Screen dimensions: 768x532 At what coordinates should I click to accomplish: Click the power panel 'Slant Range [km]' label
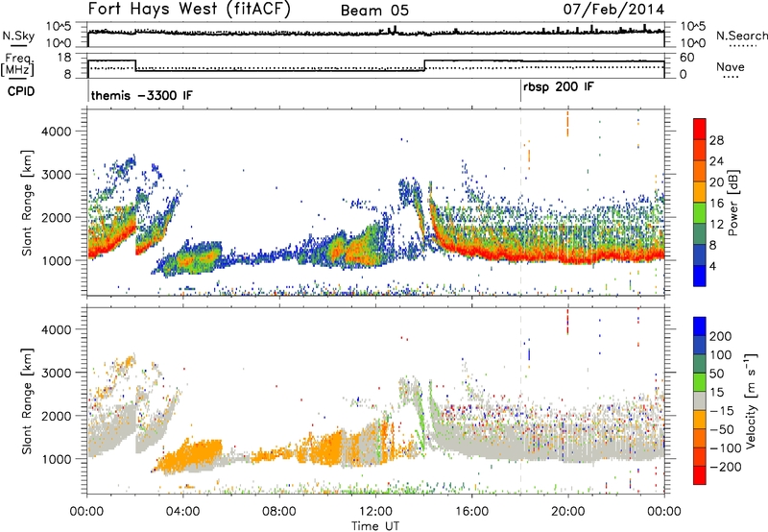point(27,203)
